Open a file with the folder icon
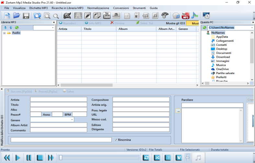The width and height of the screenshot is (255, 163). 17,16
